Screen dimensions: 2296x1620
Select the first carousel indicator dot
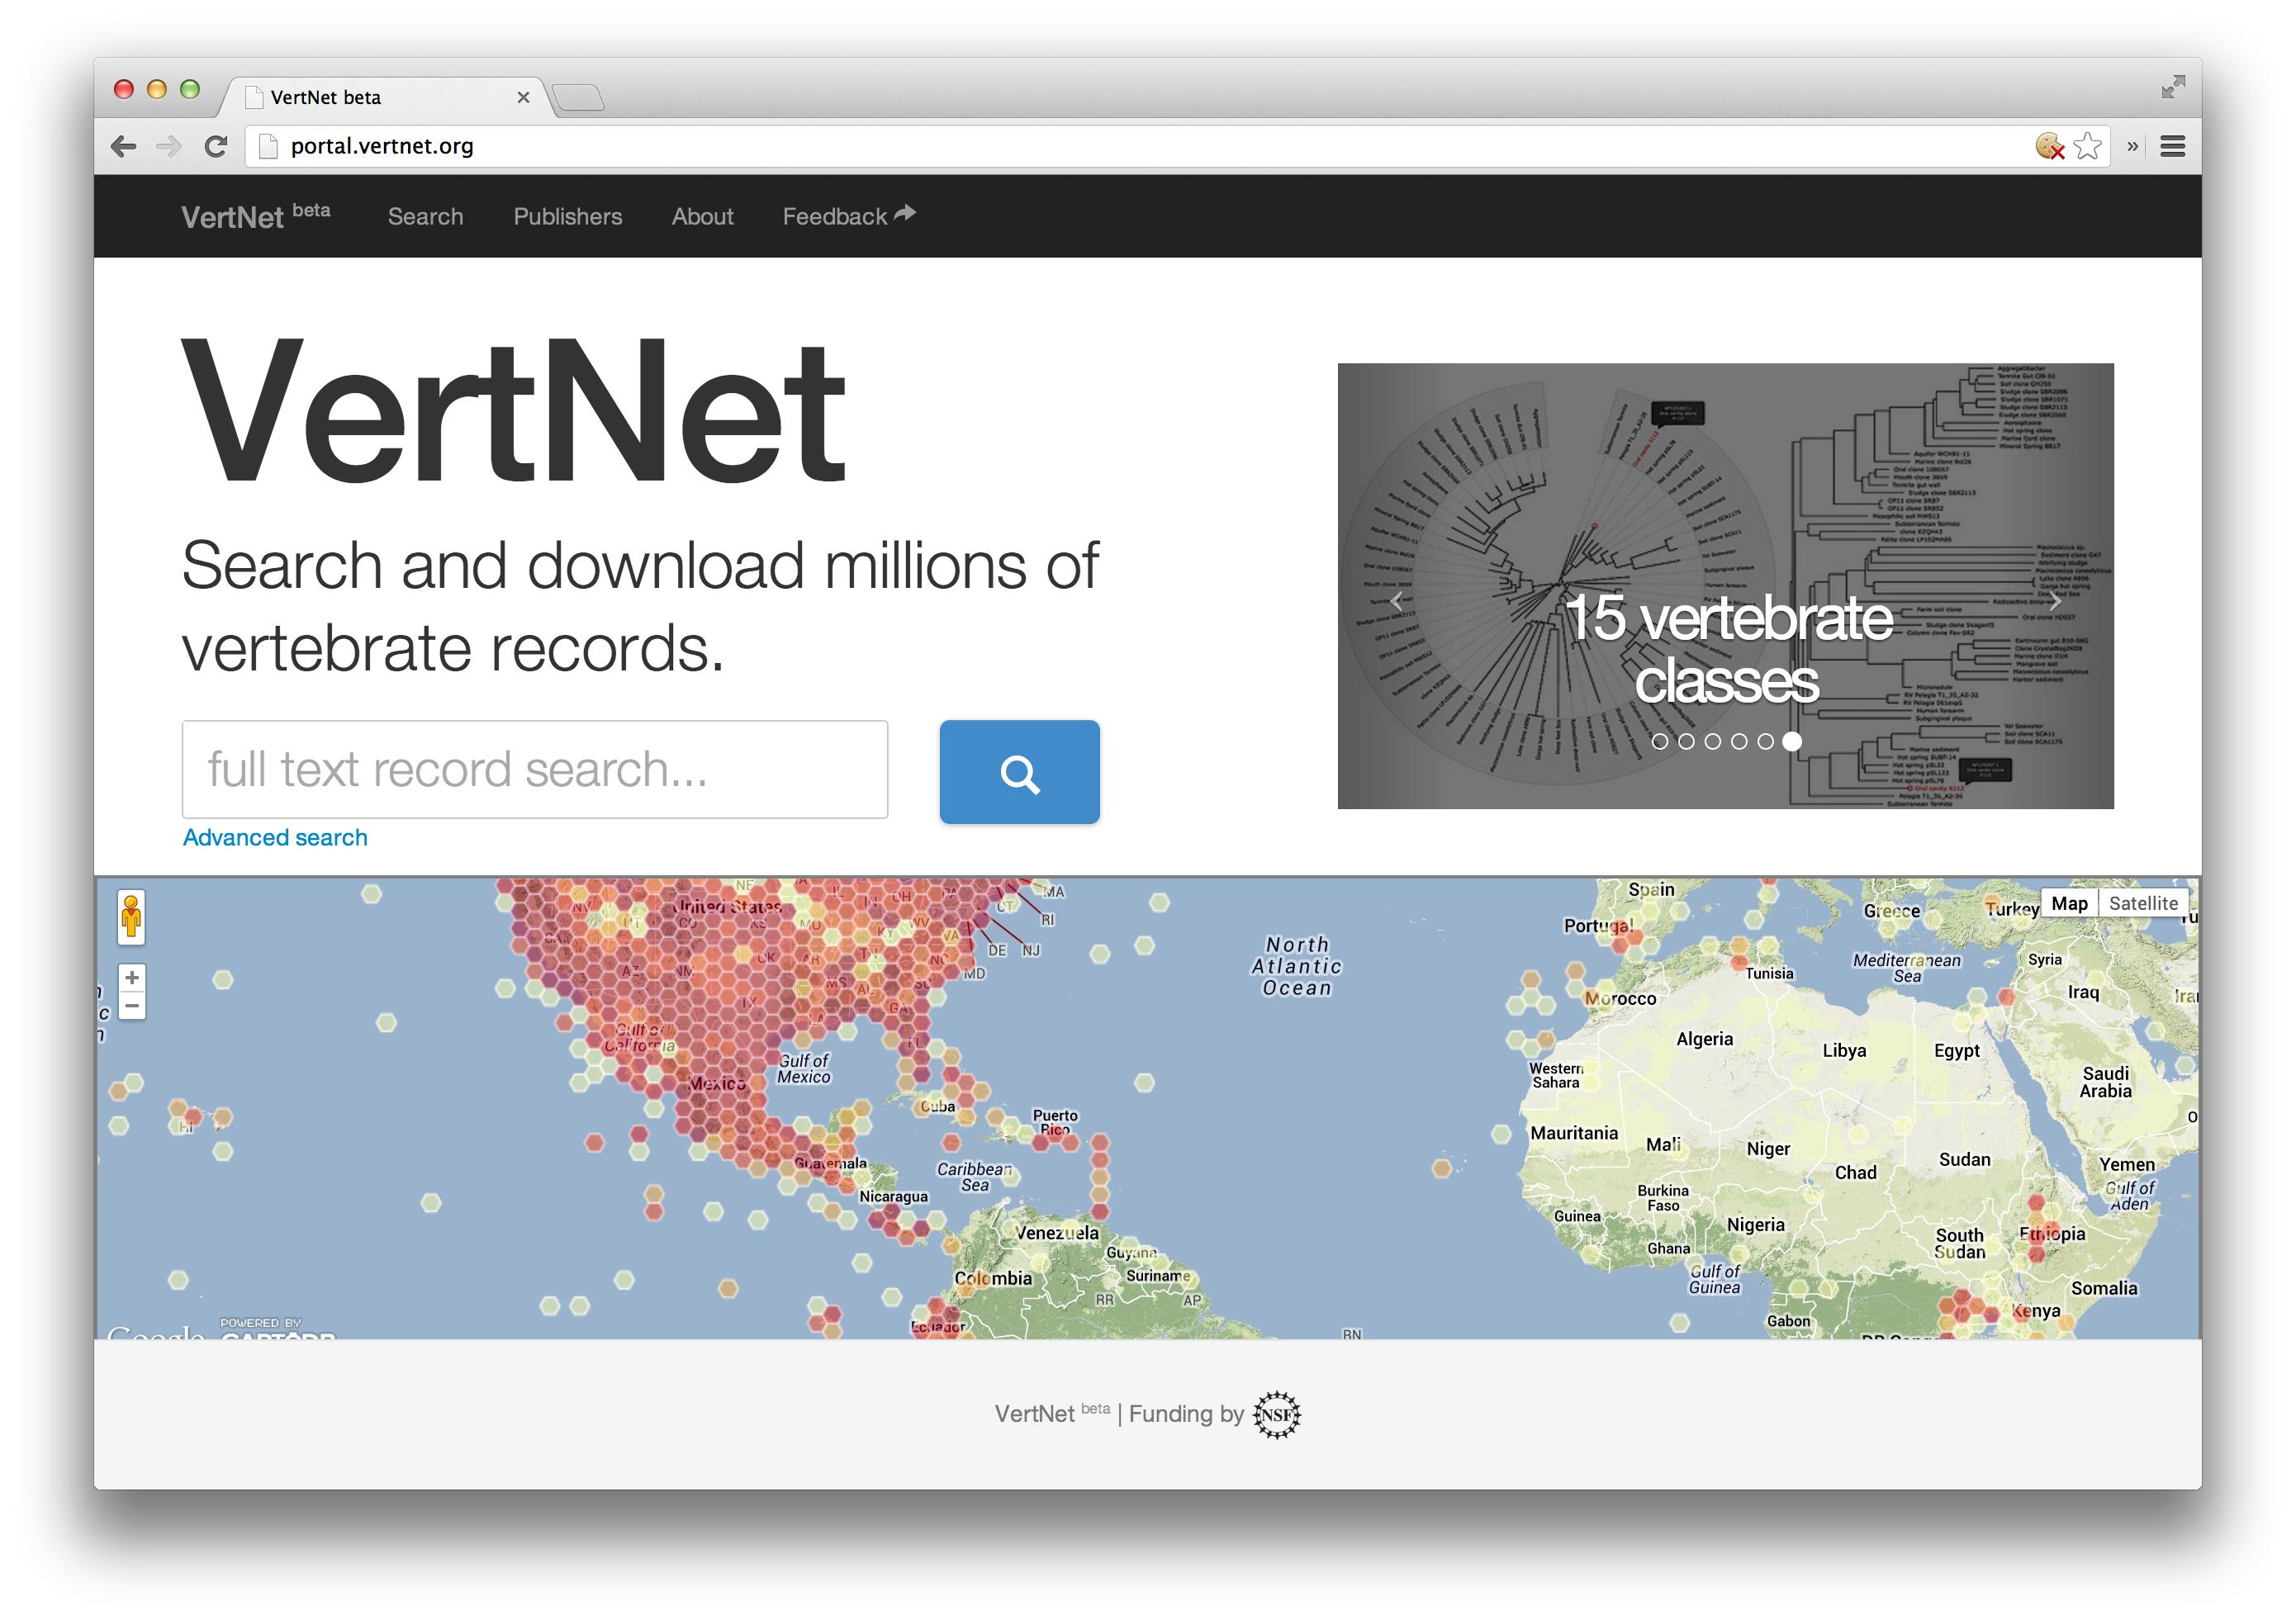(x=1660, y=741)
